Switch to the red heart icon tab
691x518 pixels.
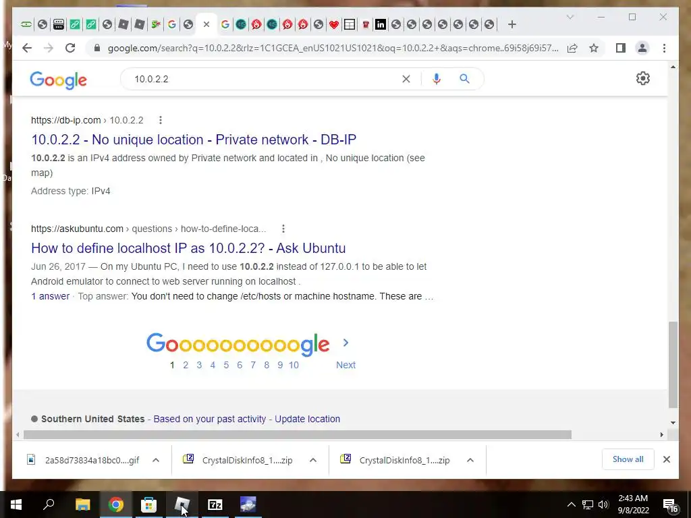click(x=333, y=25)
